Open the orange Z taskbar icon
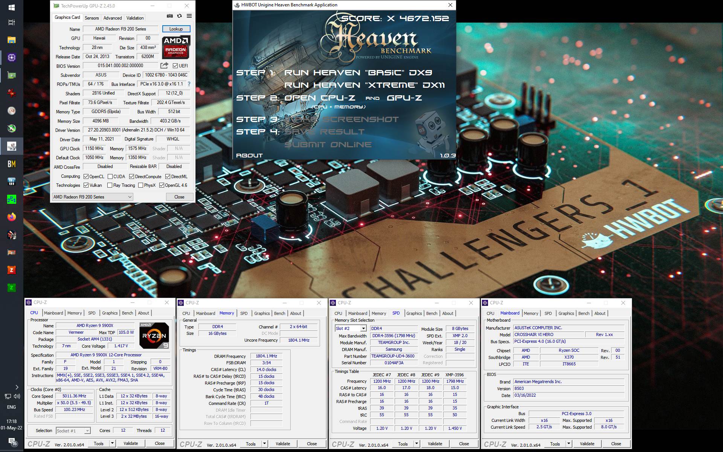The height and width of the screenshot is (452, 723). pyautogui.click(x=11, y=270)
